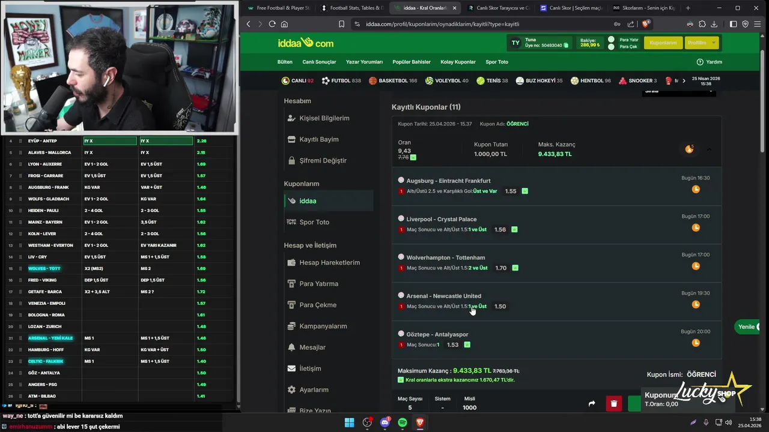Open volume control in system tray
The image size is (769, 432).
coord(728,422)
